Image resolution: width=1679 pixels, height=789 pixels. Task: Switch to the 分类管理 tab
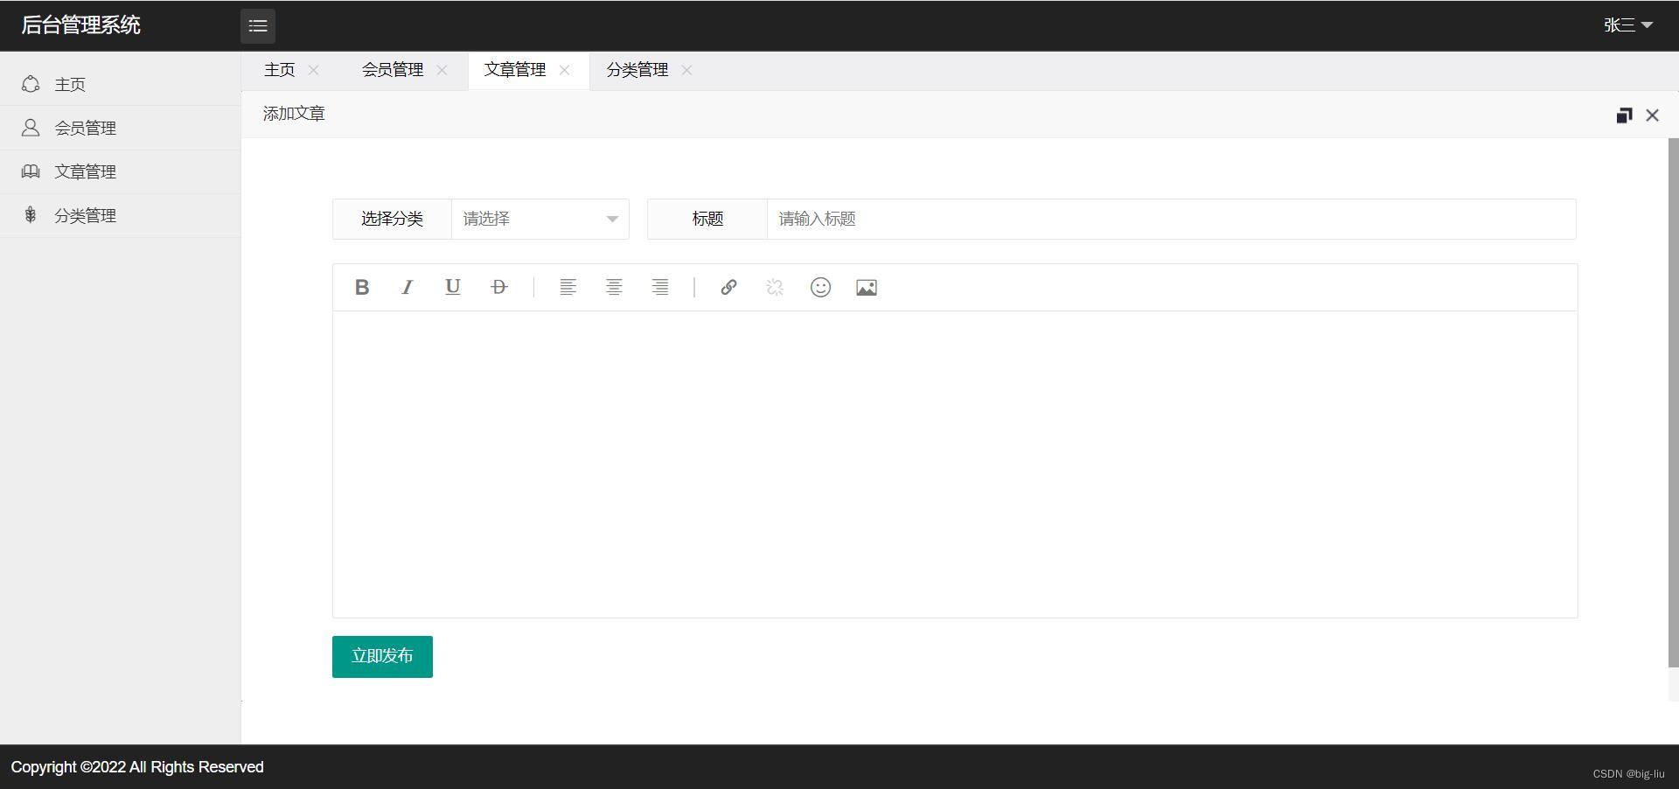tap(637, 70)
